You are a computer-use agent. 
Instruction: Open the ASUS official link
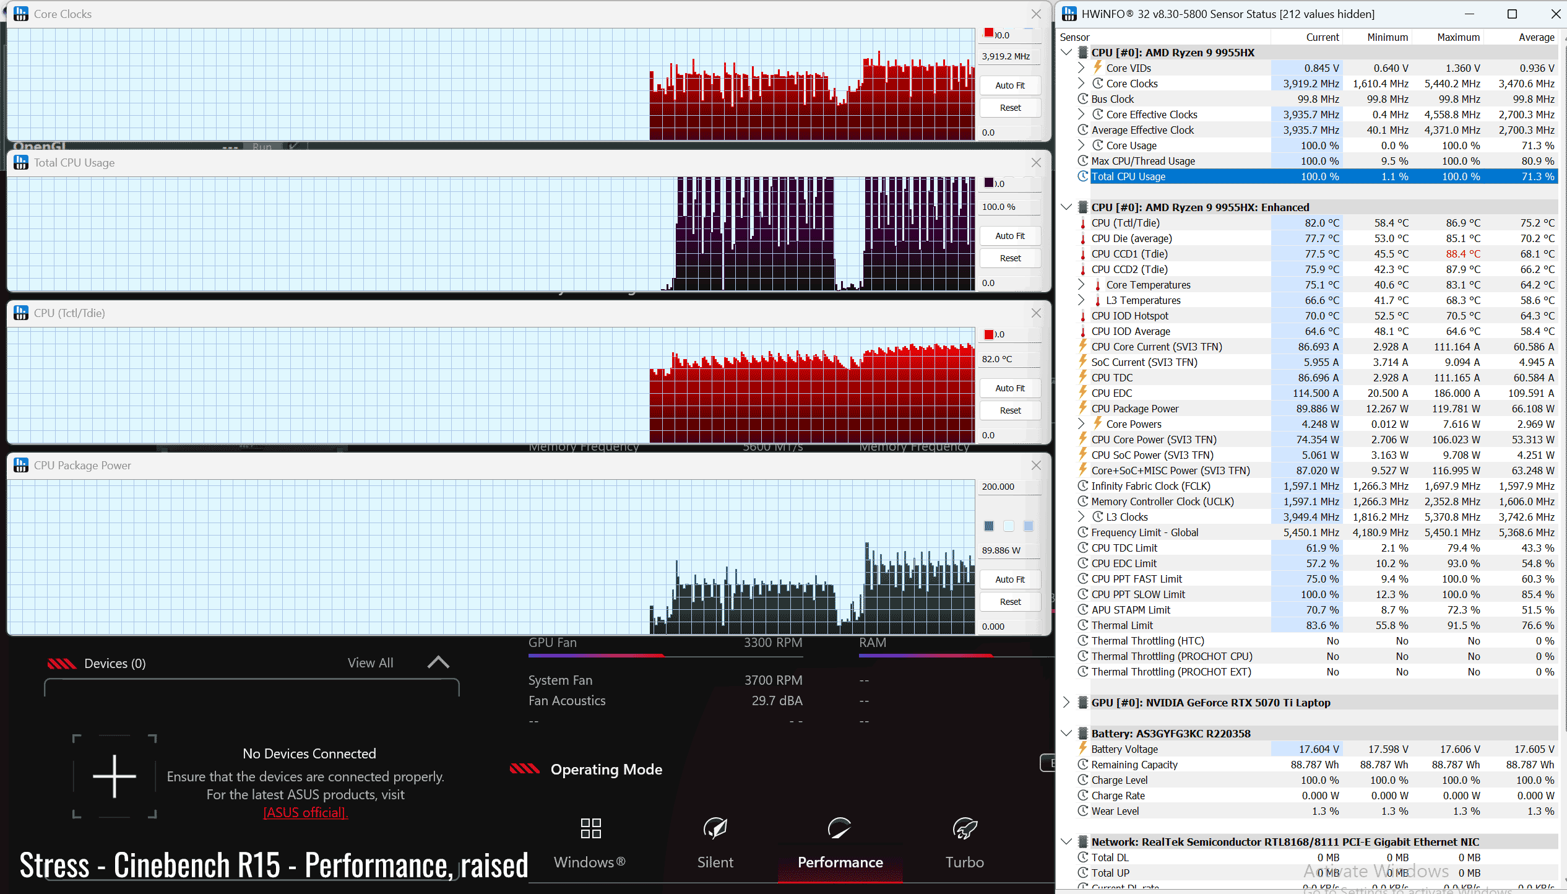point(306,812)
